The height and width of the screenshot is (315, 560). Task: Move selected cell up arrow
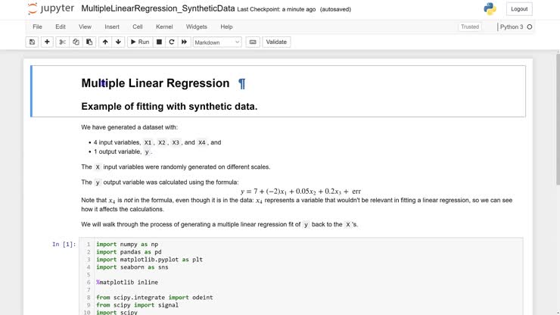point(105,42)
